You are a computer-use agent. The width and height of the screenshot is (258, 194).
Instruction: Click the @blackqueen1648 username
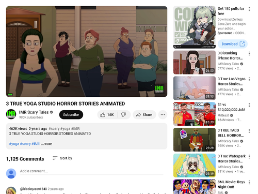pyautogui.click(x=34, y=189)
